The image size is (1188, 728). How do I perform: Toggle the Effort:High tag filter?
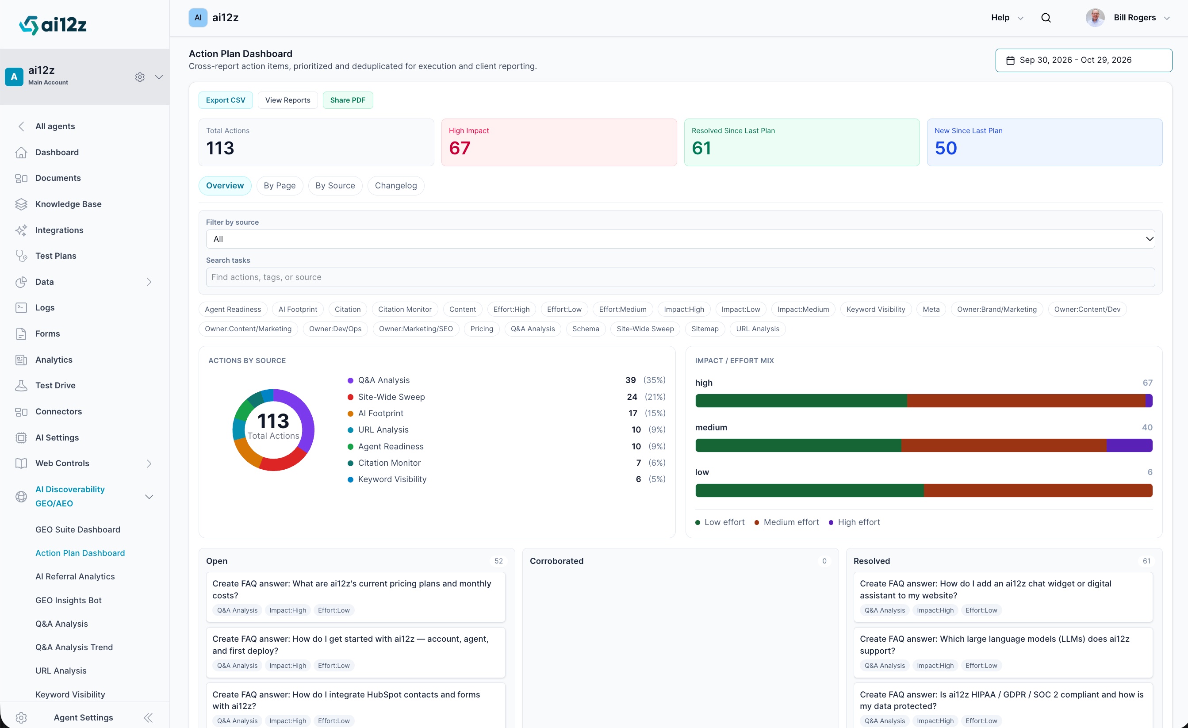[511, 309]
